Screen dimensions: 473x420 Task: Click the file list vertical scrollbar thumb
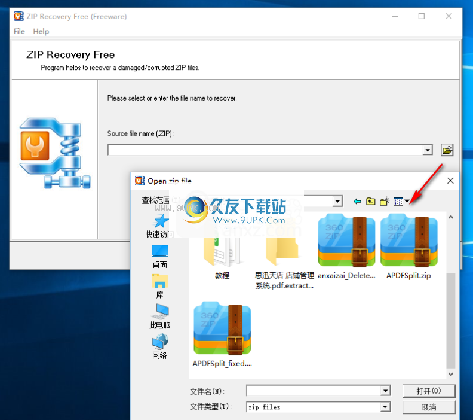point(451,321)
